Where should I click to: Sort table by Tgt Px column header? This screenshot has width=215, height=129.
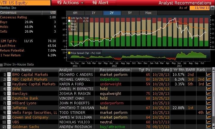pyautogui.click(x=141, y=70)
